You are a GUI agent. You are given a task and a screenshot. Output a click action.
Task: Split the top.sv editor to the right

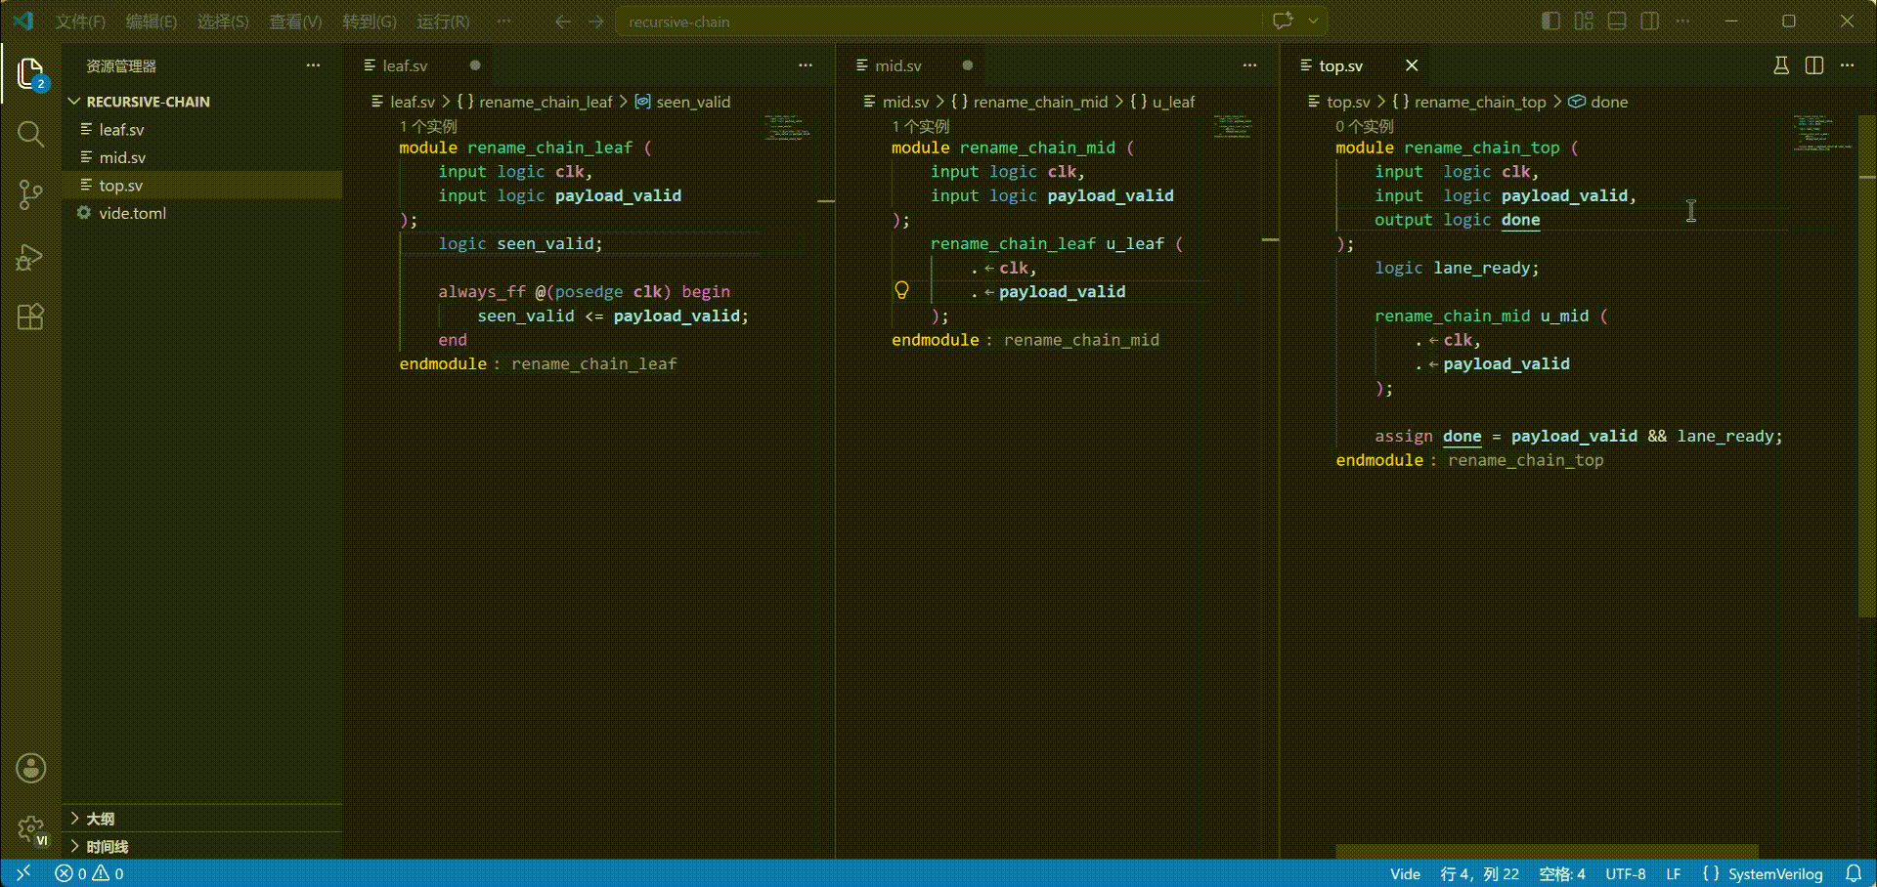pos(1814,65)
